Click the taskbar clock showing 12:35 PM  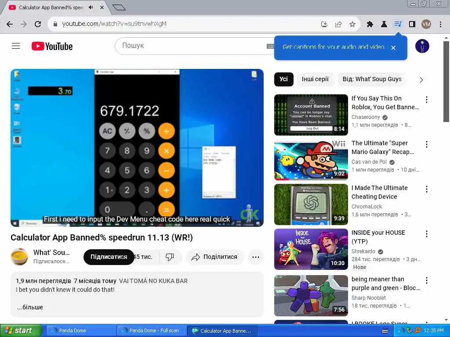tap(434, 331)
